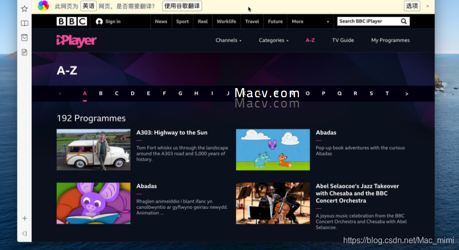459x250 pixels.
Task: Add a new tab with plus icon
Action: click(24, 218)
